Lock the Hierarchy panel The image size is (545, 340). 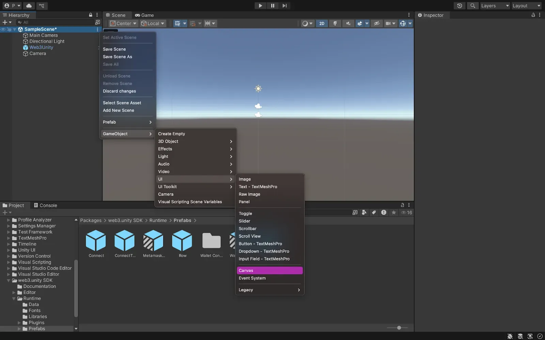[x=91, y=15]
